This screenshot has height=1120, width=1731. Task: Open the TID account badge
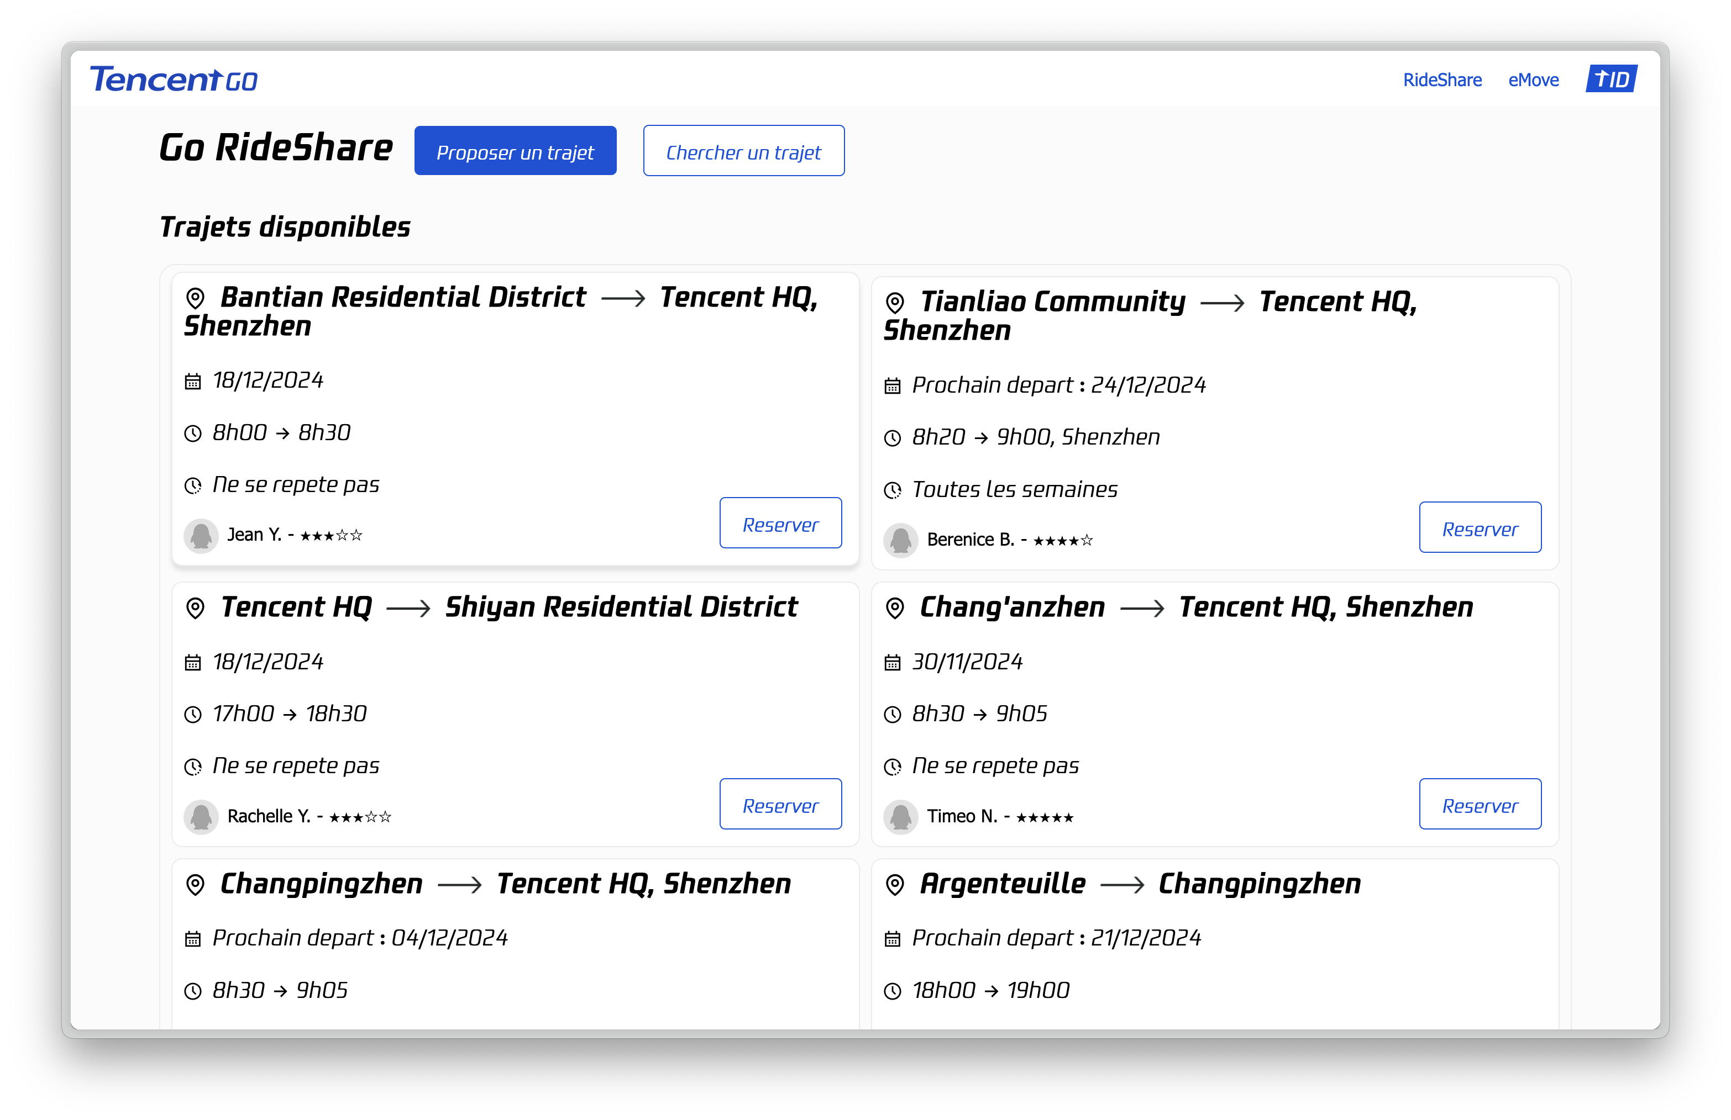point(1611,79)
